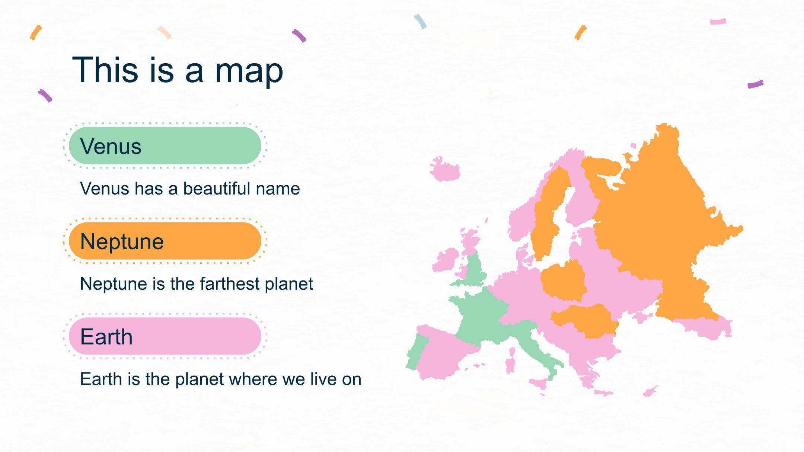Click the 'This is a map' title
This screenshot has width=804, height=452.
[x=178, y=70]
